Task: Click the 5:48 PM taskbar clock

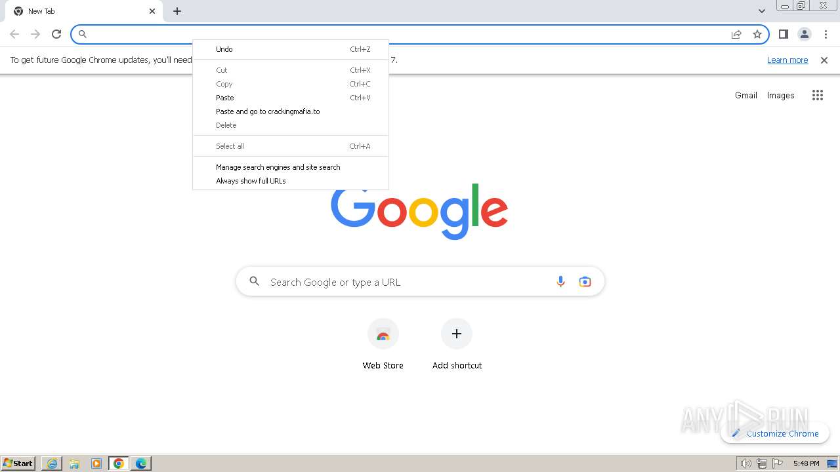Action: click(806, 463)
